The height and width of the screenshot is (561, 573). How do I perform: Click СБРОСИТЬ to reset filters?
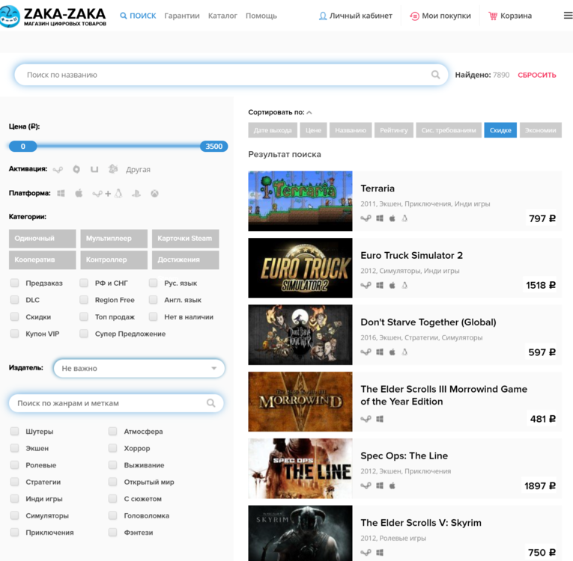click(537, 75)
